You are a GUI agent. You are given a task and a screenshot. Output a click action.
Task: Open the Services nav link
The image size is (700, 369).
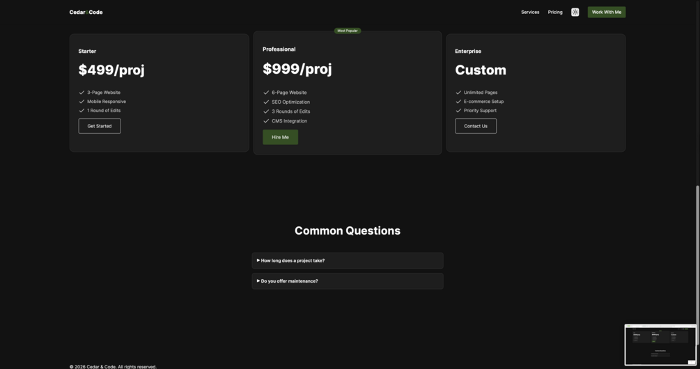pyautogui.click(x=530, y=12)
